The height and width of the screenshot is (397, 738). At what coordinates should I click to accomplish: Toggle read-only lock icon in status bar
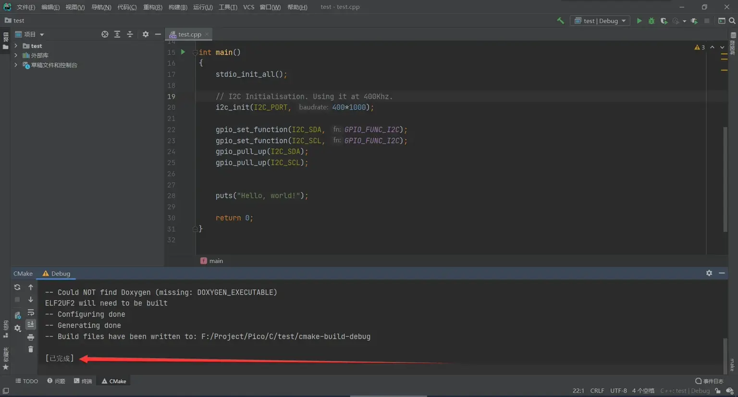click(718, 391)
